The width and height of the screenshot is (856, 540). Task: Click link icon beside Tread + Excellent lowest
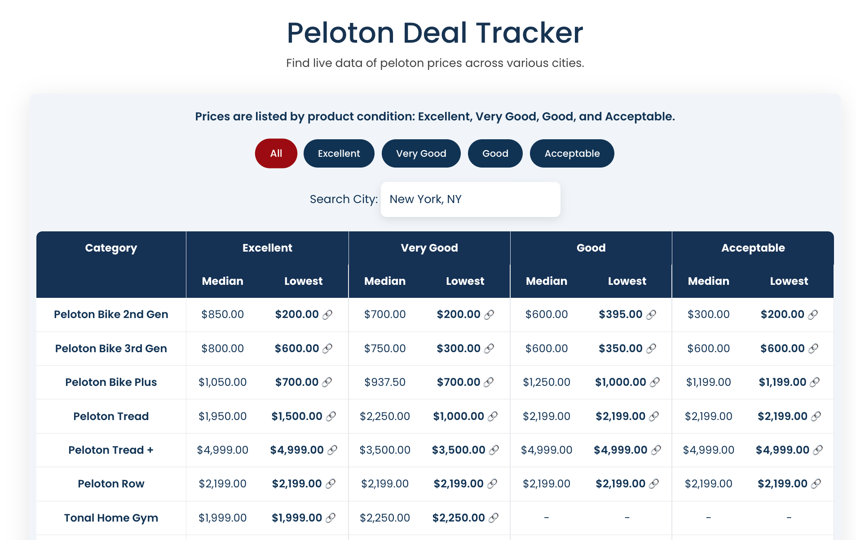[x=333, y=450]
